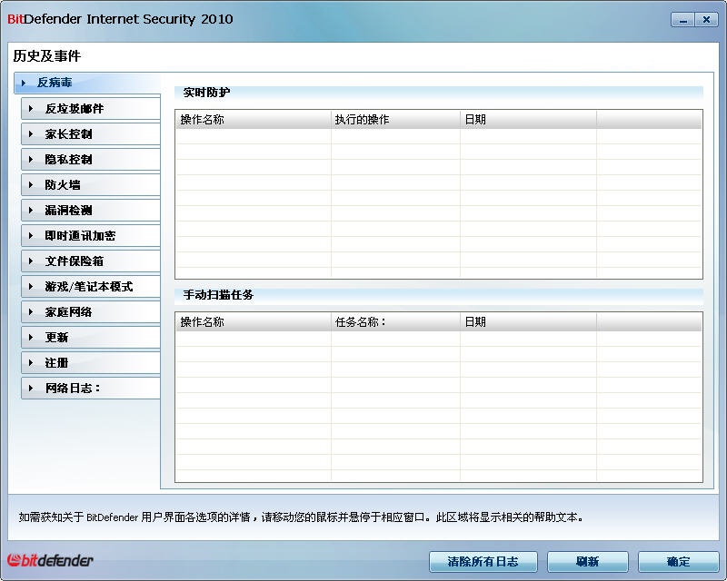Sort 手动扫描任务 table by 任务名称

coord(395,322)
